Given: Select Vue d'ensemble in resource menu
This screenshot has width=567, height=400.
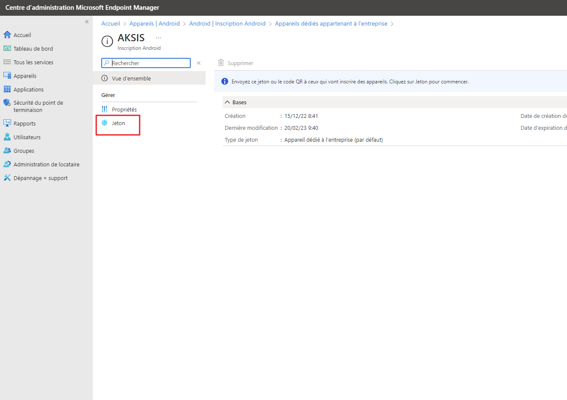Looking at the screenshot, I should 149,78.
